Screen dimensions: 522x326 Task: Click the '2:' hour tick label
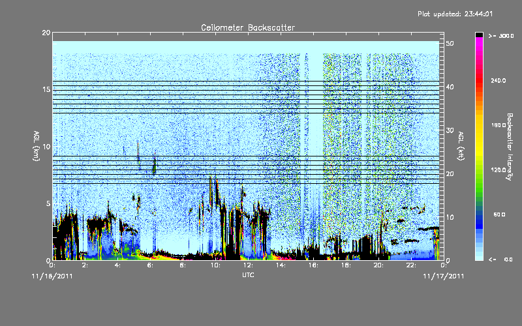click(85, 265)
